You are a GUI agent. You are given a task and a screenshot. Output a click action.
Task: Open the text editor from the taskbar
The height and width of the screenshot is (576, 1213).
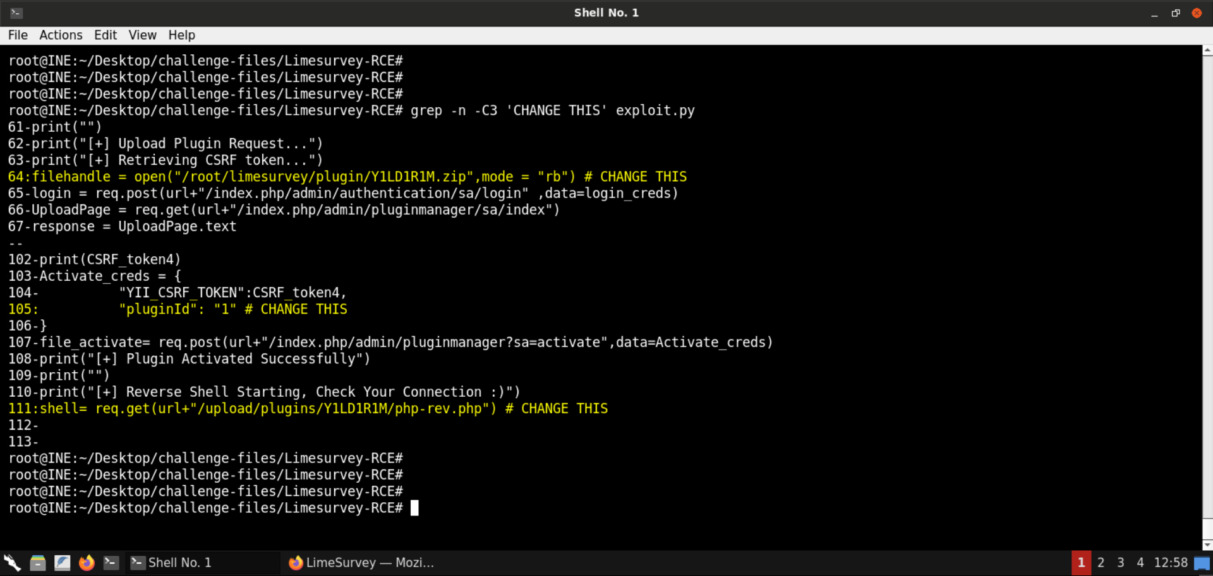(63, 562)
